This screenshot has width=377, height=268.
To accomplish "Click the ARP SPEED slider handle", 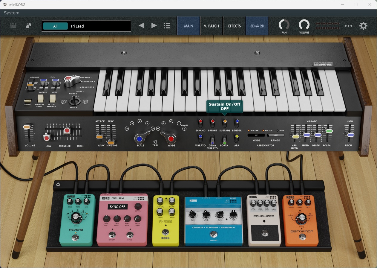I will [x=295, y=136].
